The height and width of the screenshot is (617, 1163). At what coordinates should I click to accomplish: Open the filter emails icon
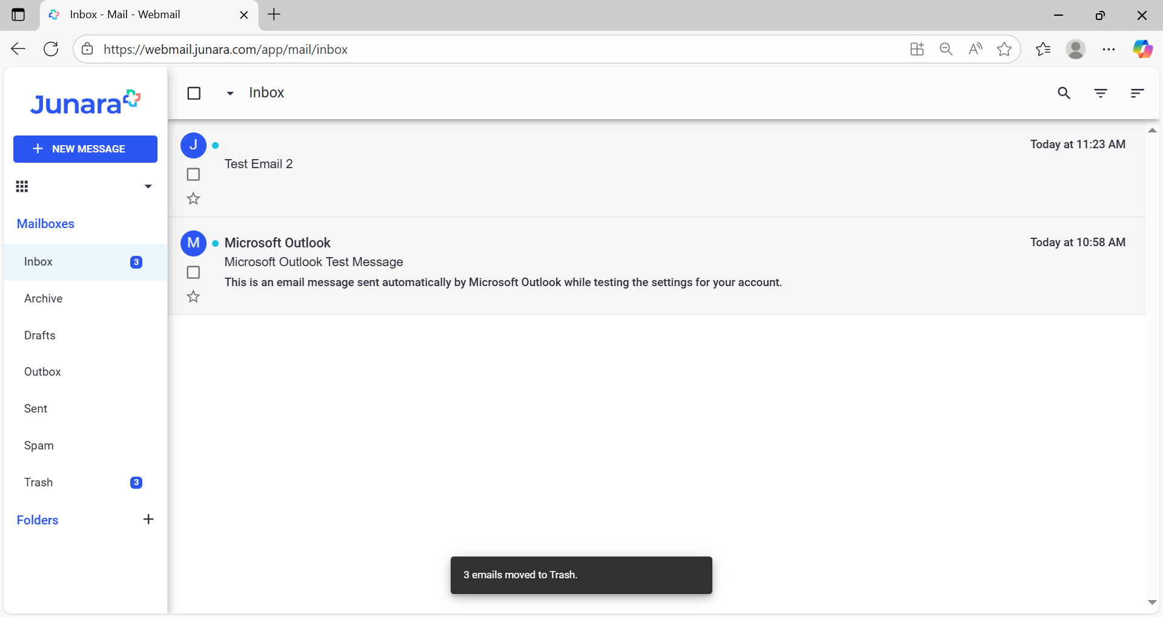pos(1101,93)
